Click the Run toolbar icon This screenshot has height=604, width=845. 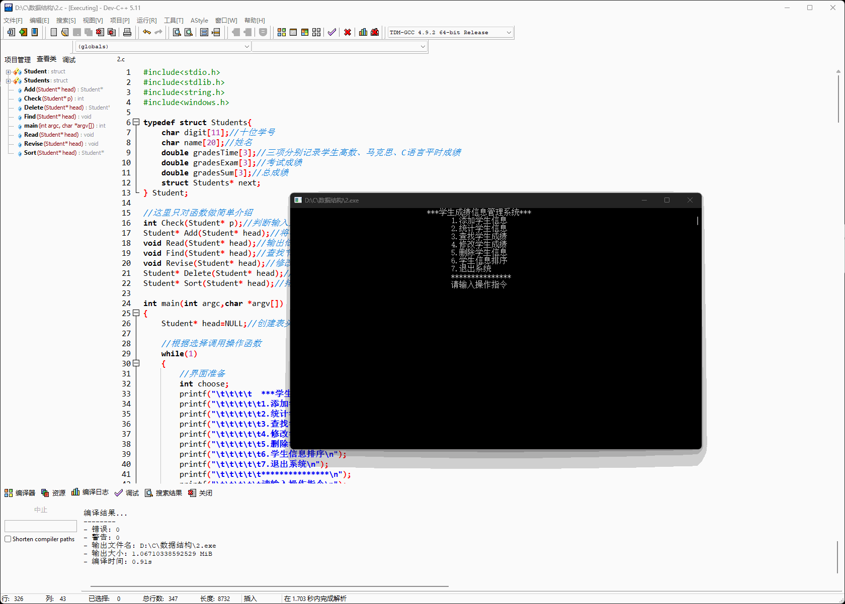tap(293, 32)
